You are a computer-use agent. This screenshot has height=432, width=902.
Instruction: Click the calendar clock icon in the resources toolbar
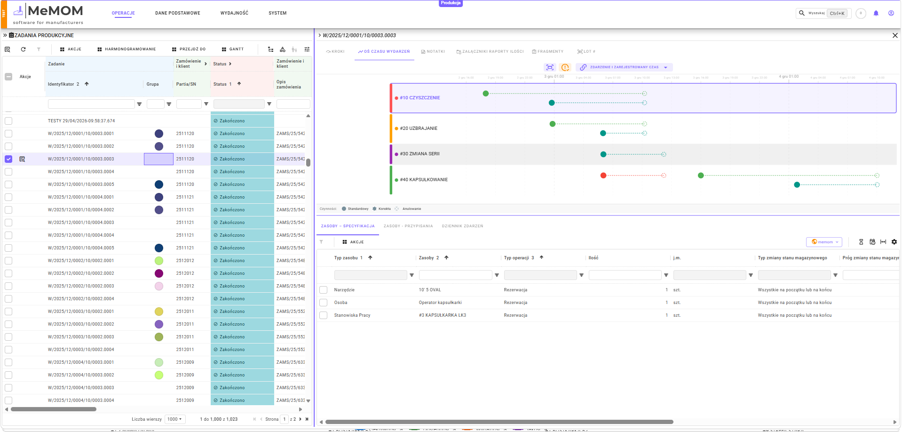coord(872,242)
